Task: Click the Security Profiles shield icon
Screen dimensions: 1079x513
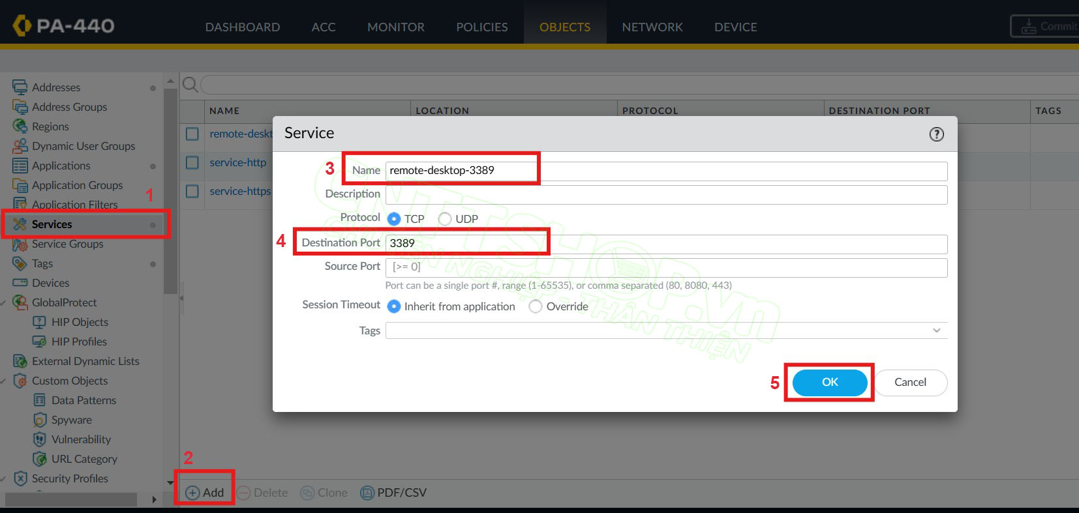Action: point(20,478)
